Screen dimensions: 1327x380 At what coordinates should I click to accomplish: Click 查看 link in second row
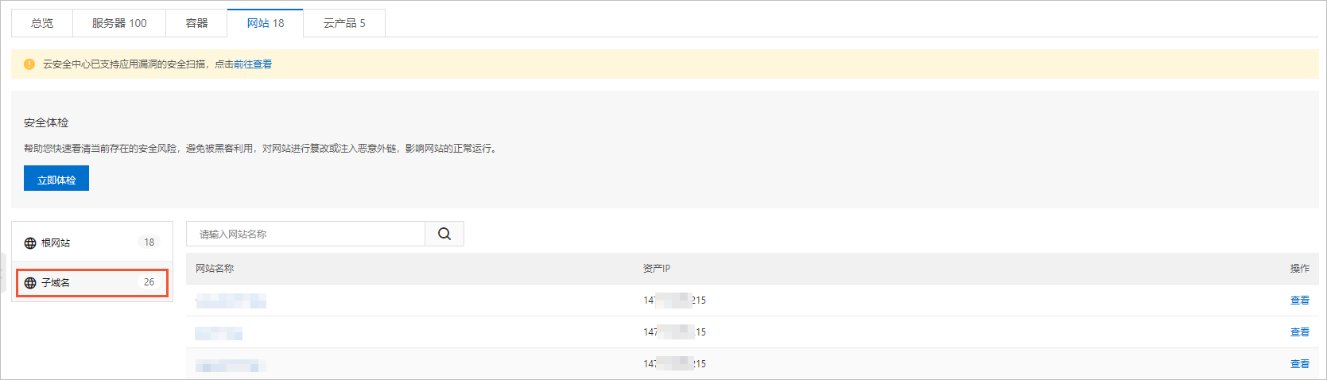pos(1300,332)
